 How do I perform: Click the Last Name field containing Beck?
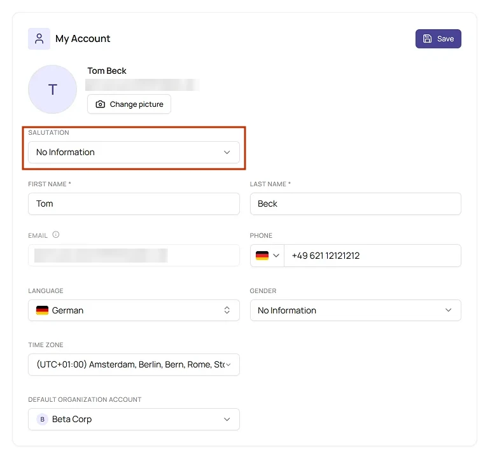[x=355, y=203]
